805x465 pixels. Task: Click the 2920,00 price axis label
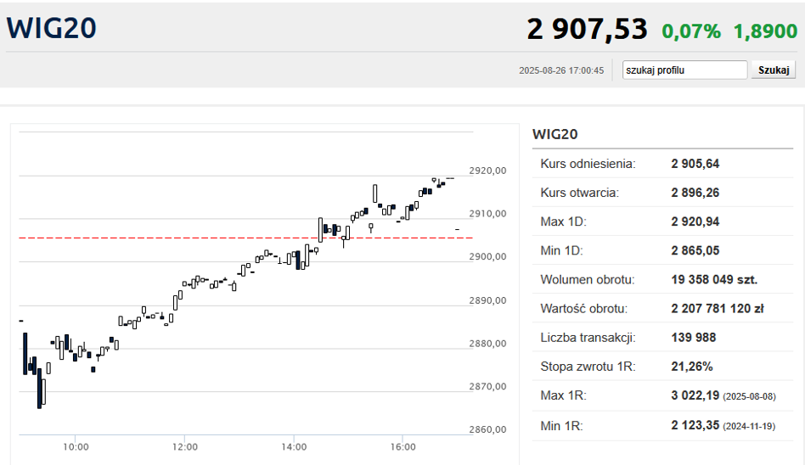487,171
